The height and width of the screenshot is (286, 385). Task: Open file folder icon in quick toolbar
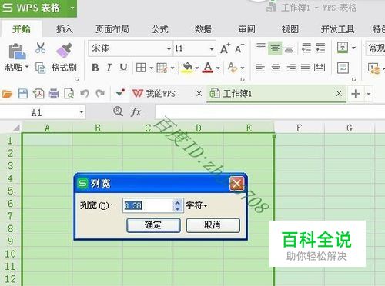click(7, 94)
